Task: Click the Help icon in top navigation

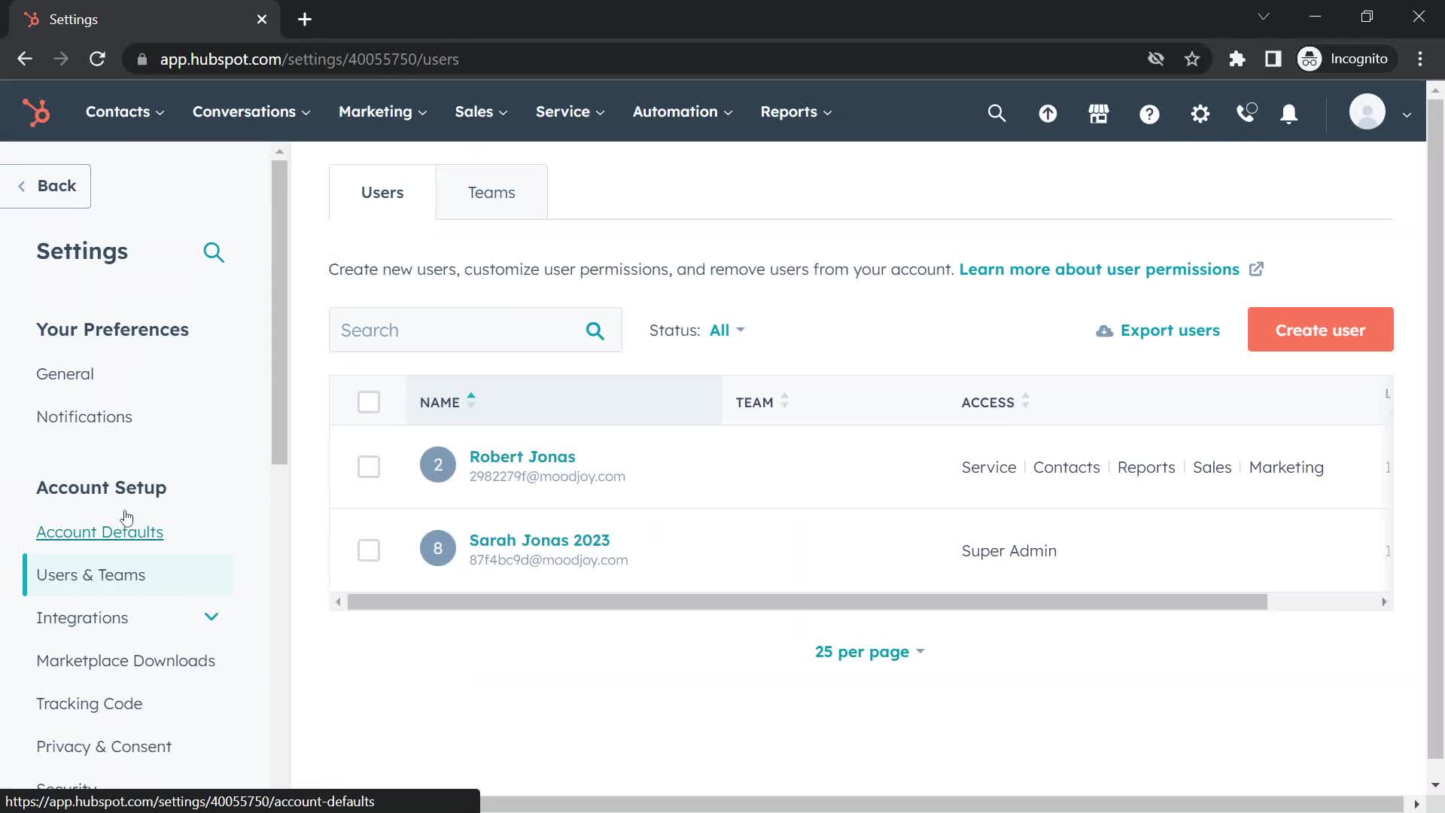Action: (1150, 112)
